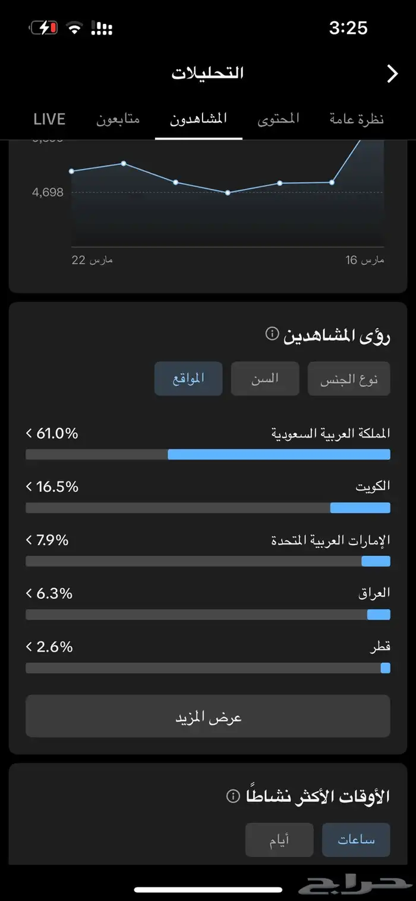Screen dimensions: 416x901
Task: Expand the Saudi Arabia 61.0% row
Action: [x=52, y=434]
